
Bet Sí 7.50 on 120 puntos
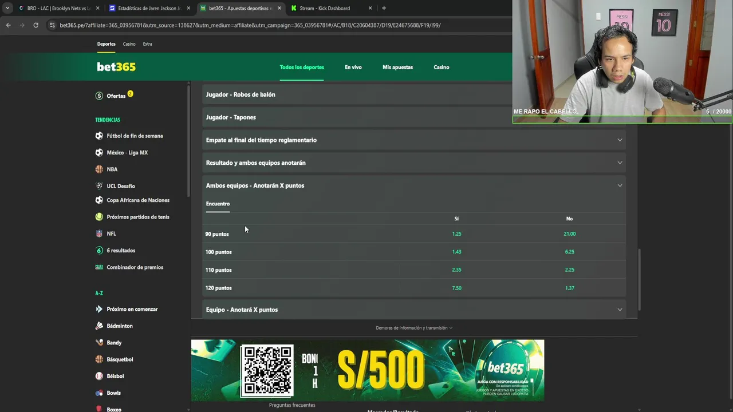tap(456, 288)
